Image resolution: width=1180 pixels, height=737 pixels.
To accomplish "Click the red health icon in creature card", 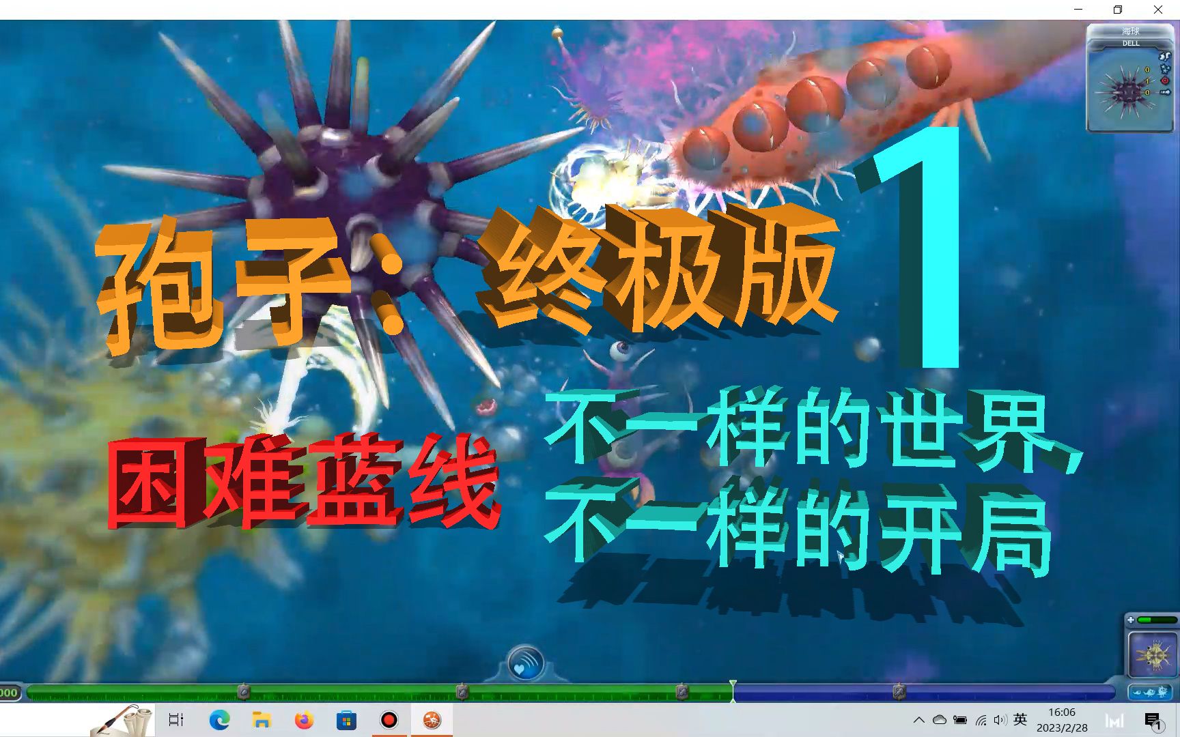I will 1164,81.
